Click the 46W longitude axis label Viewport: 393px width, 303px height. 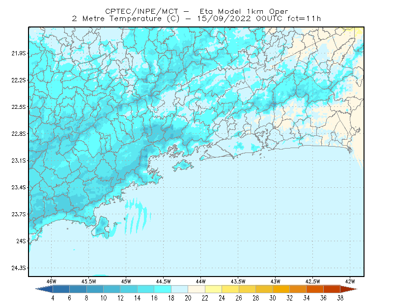(x=51, y=281)
